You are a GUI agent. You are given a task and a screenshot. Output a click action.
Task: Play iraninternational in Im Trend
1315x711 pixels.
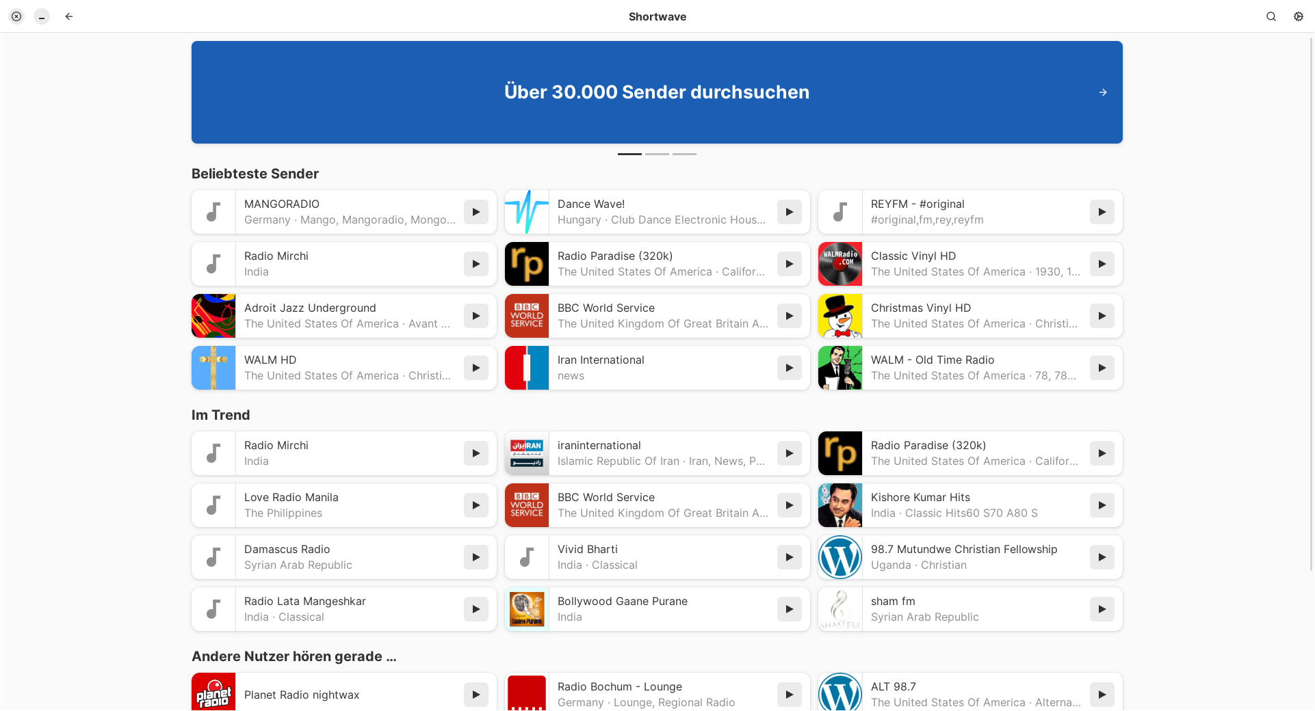click(790, 453)
